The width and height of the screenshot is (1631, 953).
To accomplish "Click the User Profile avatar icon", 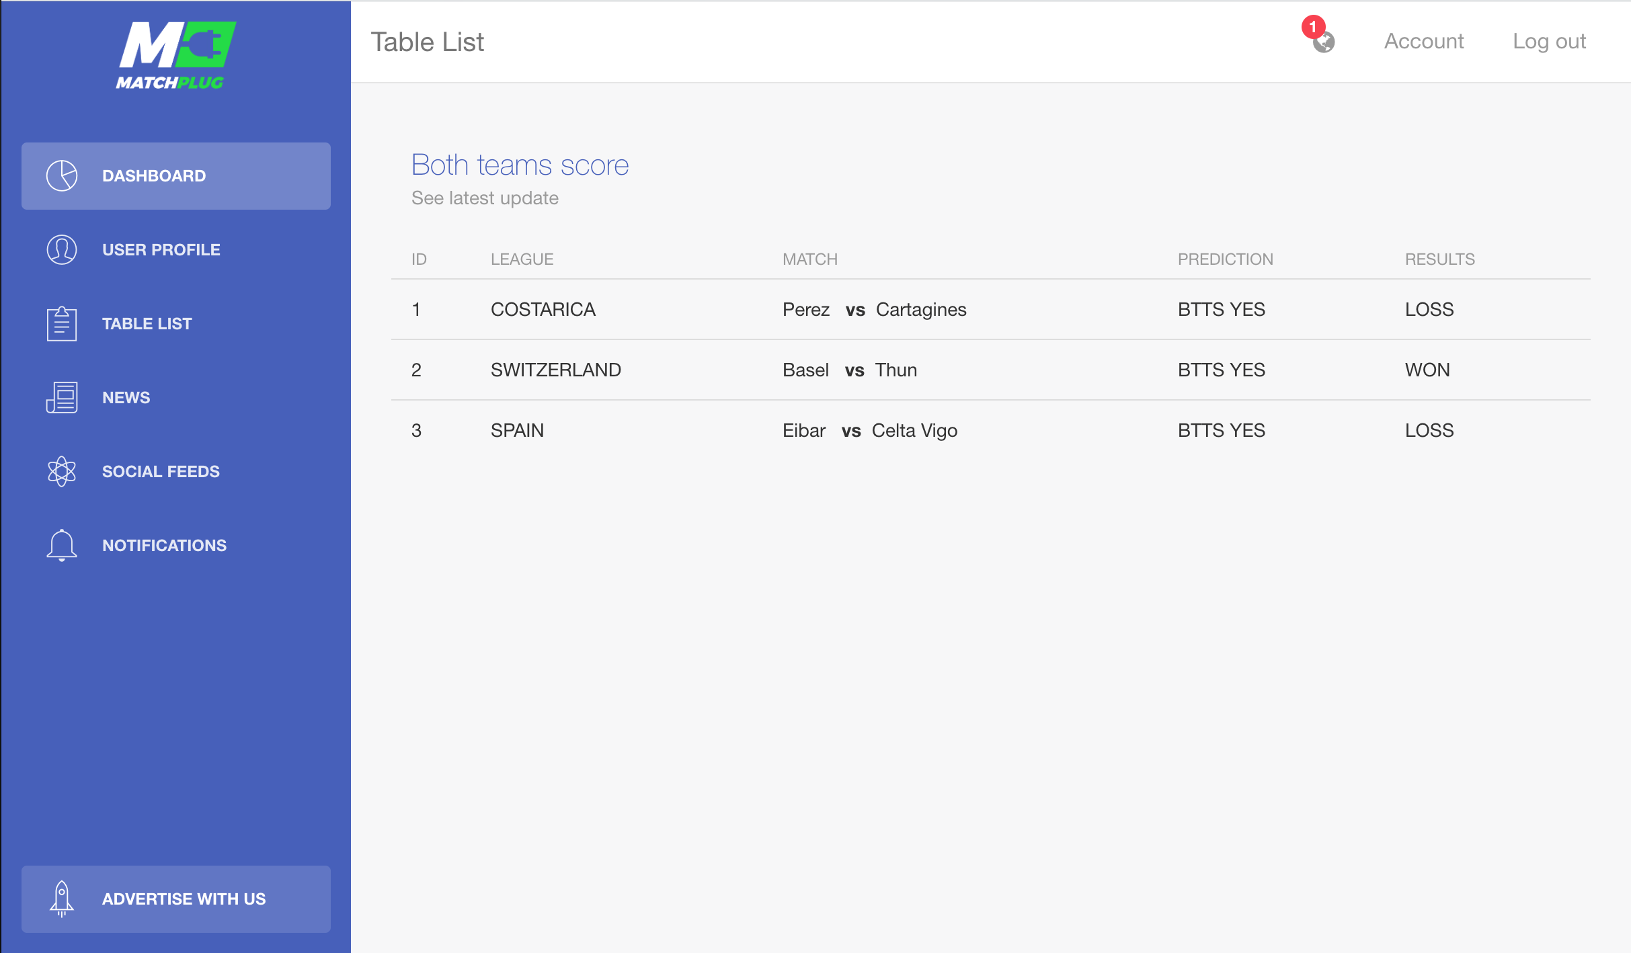I will pos(62,249).
